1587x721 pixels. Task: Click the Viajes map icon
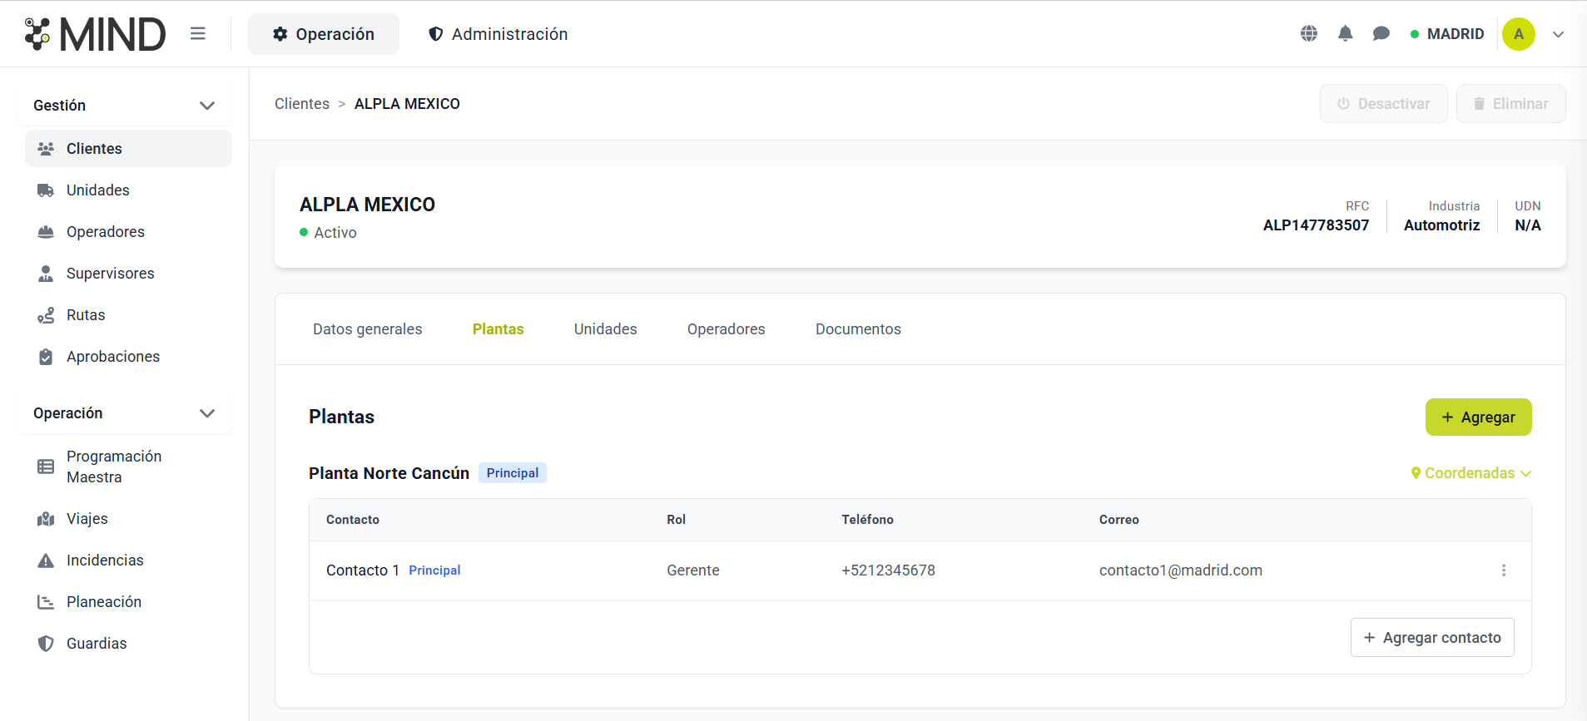point(46,519)
